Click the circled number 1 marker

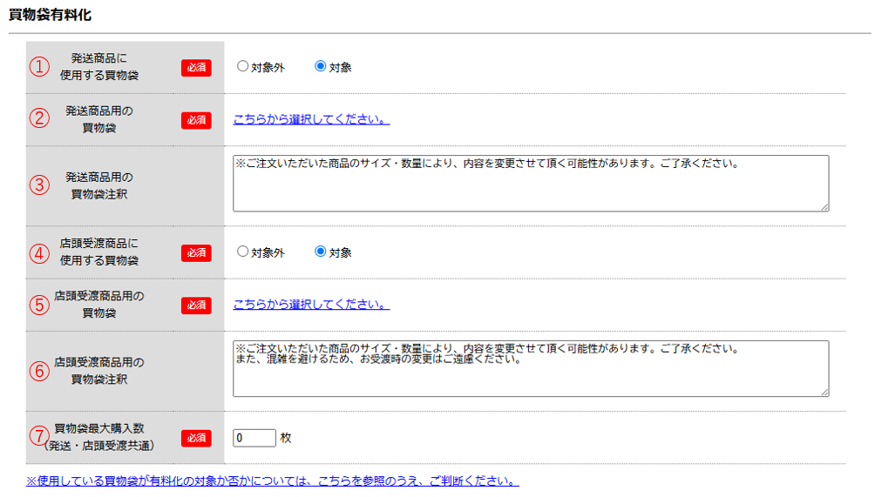[x=40, y=67]
